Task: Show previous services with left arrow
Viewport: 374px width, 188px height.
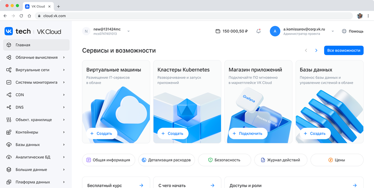Action: (x=306, y=50)
